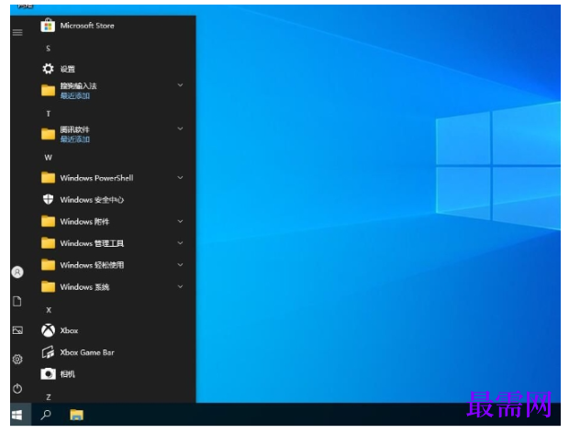
Task: Open the taskbar search magnifier
Action: coord(46,415)
